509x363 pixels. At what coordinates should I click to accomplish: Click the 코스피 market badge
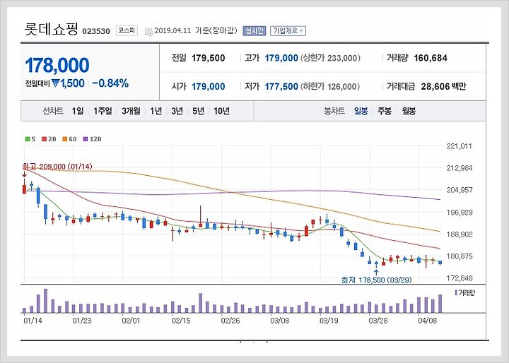click(127, 30)
